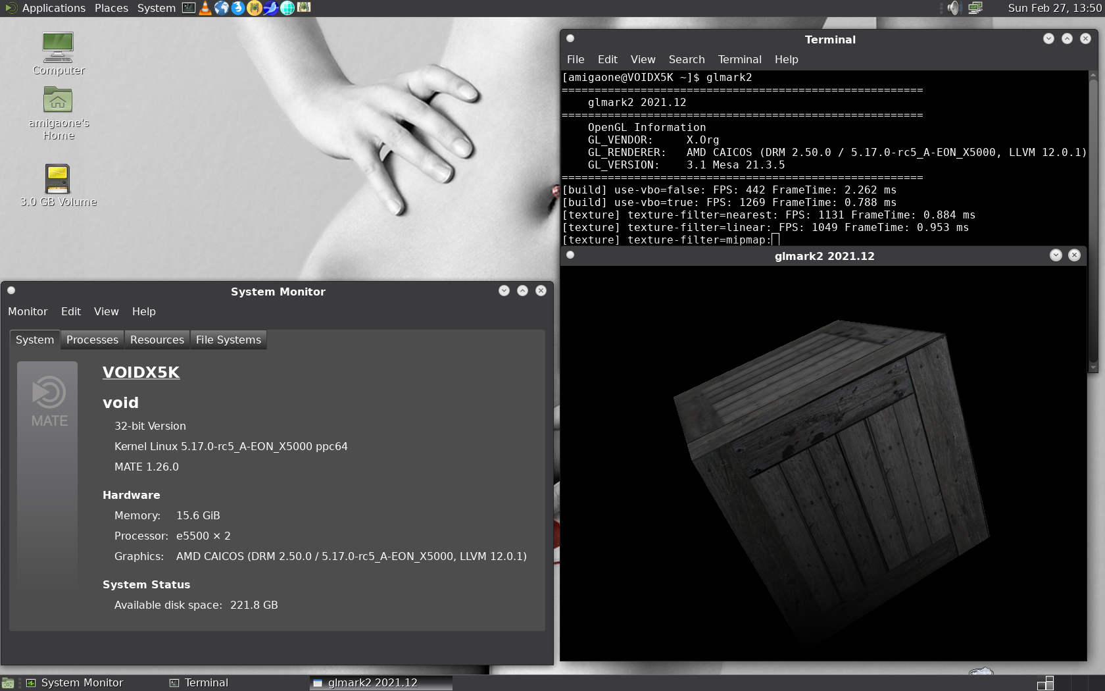Open the System menu in top panel
1105x691 pixels.
(157, 8)
